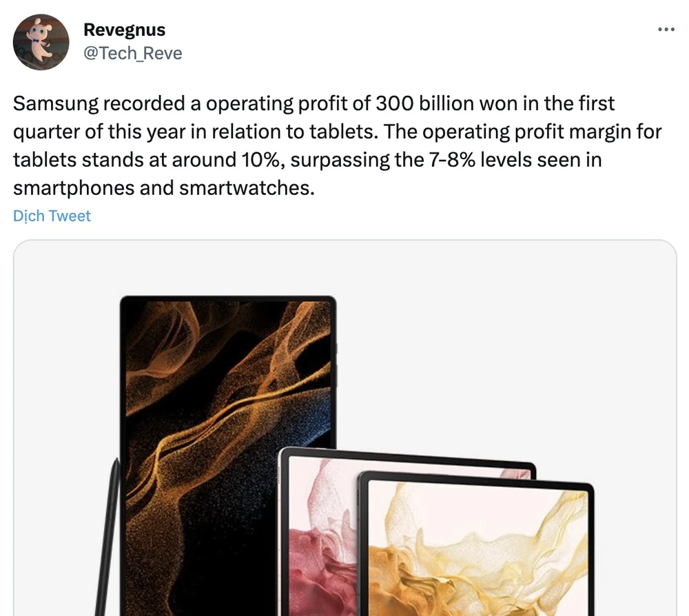Click the word "tablets" before "stands"
Viewport: 689px width, 616px height.
tap(45, 160)
